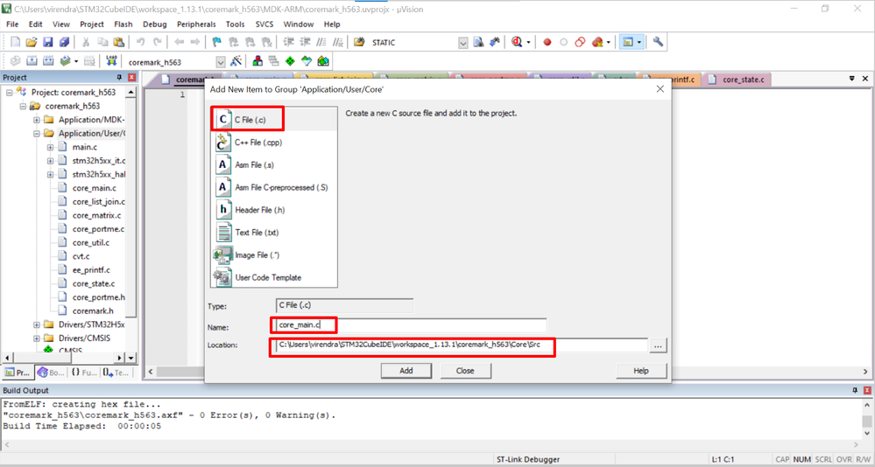Image resolution: width=875 pixels, height=467 pixels.
Task: Click the disable all breakpoints icon
Action: coord(581,42)
